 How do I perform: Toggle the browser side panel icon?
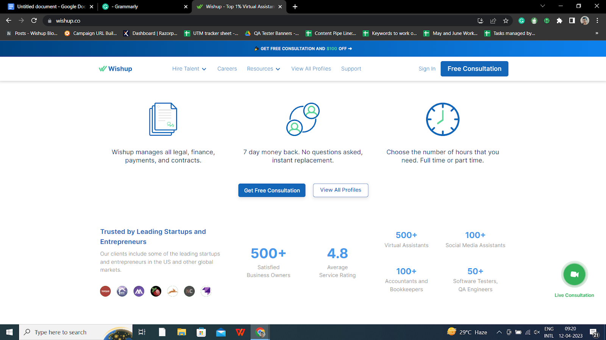(x=572, y=21)
